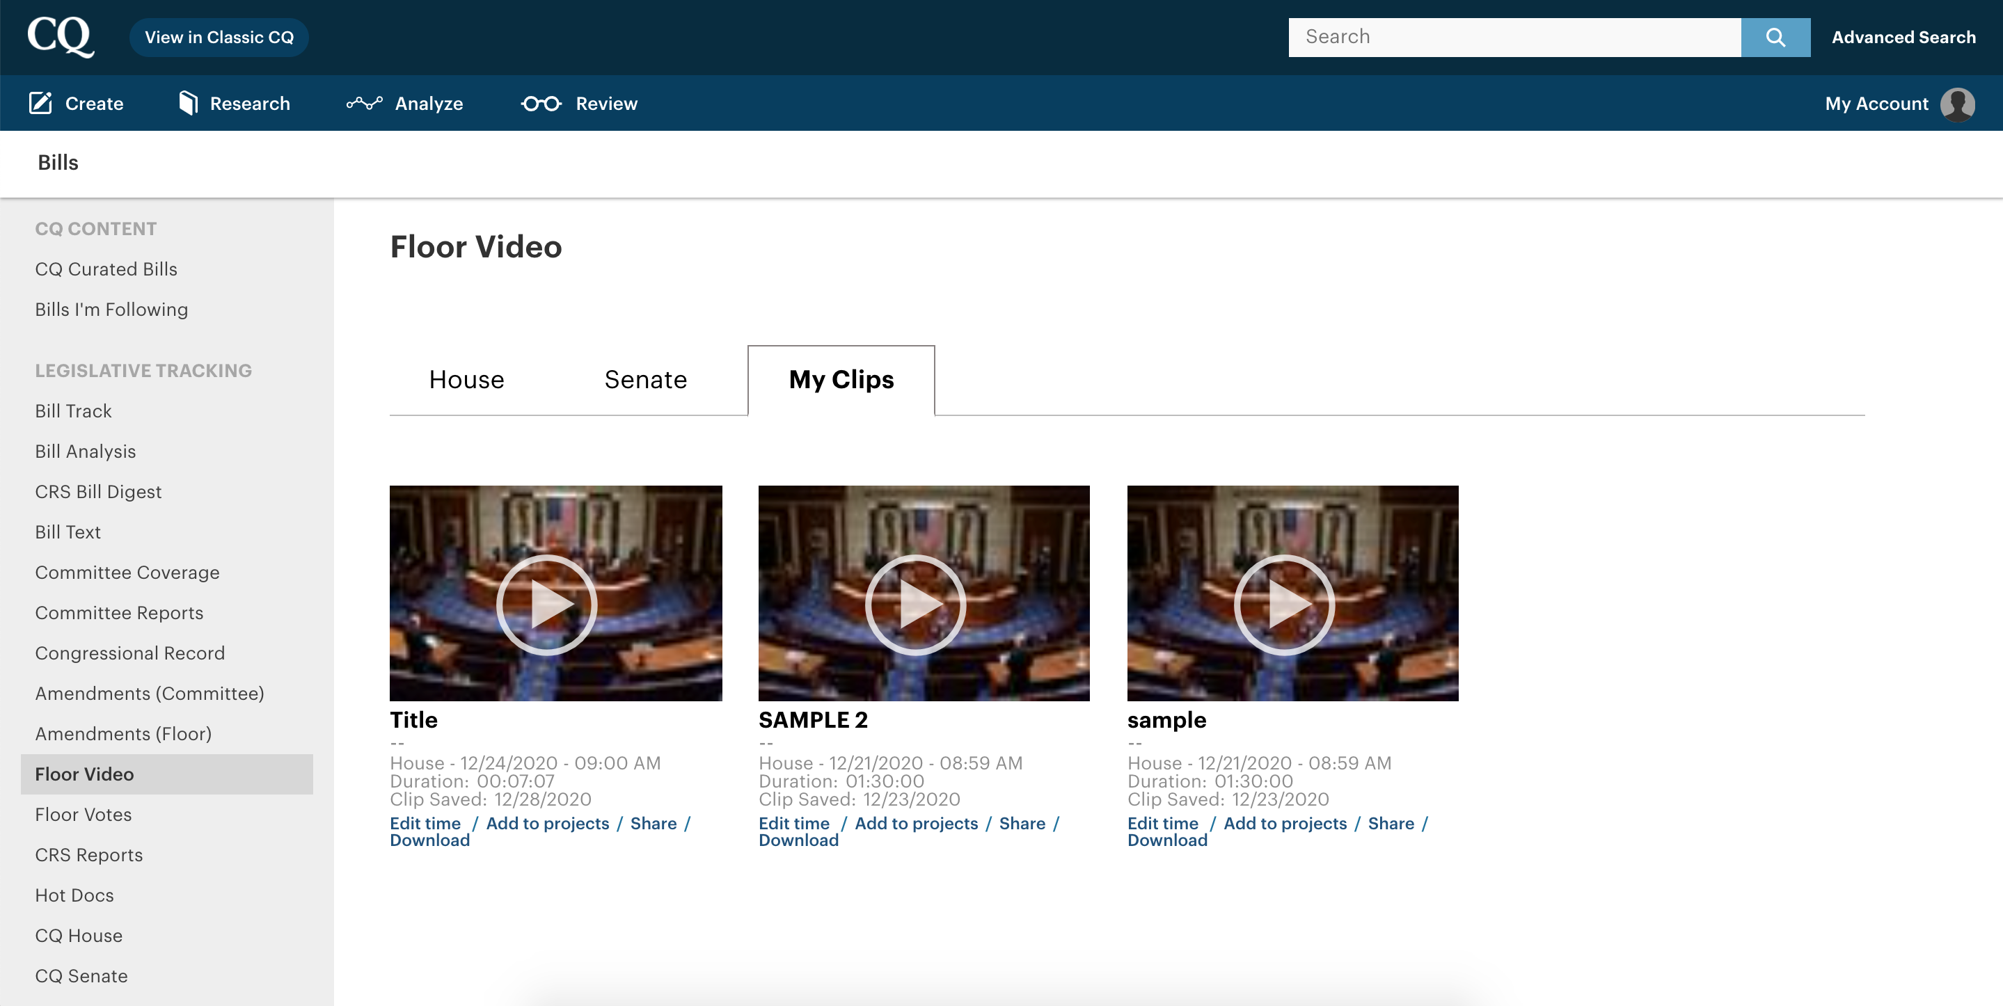This screenshot has width=2003, height=1006.
Task: Click Add to projects under Title clip
Action: tap(548, 823)
